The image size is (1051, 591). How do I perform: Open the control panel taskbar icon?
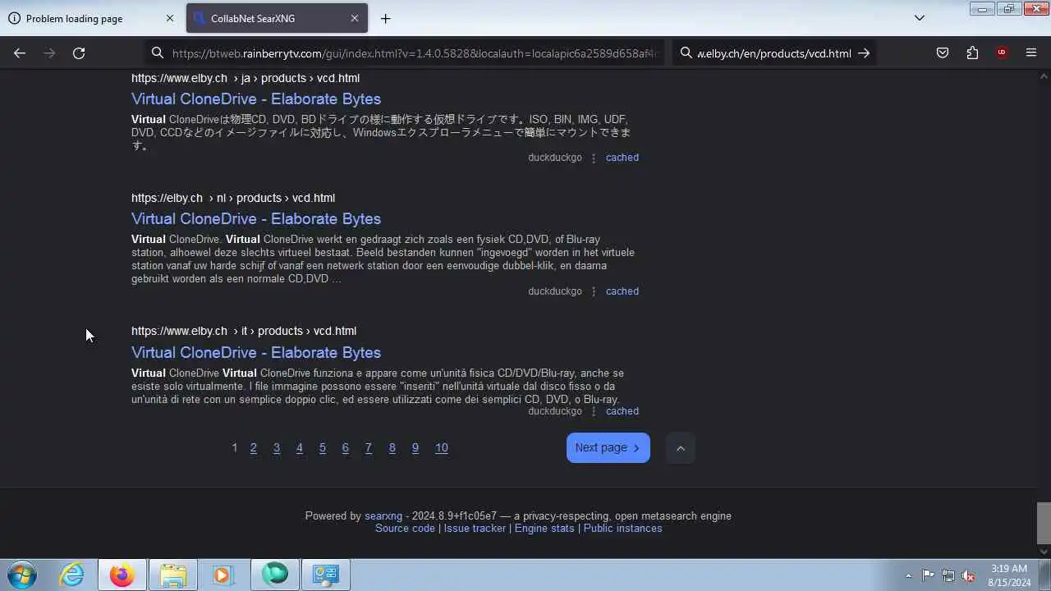click(326, 575)
